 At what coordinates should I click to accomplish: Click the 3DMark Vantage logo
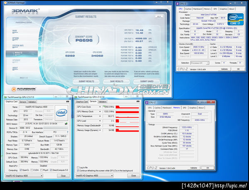(x=25, y=12)
